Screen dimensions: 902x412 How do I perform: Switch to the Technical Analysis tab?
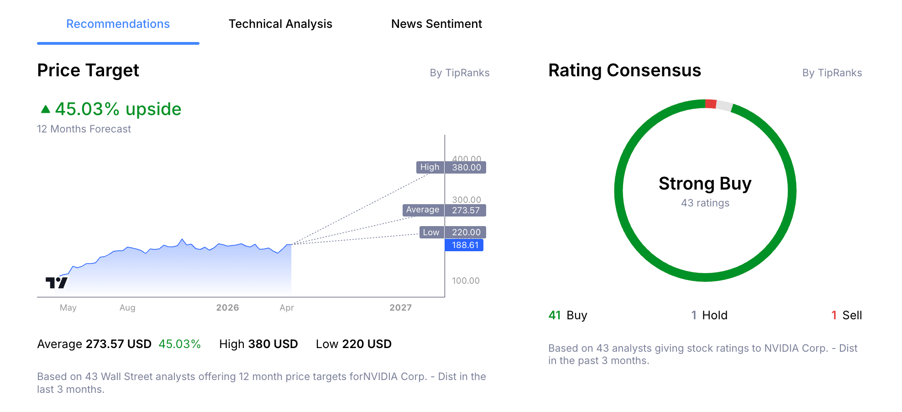pos(280,24)
